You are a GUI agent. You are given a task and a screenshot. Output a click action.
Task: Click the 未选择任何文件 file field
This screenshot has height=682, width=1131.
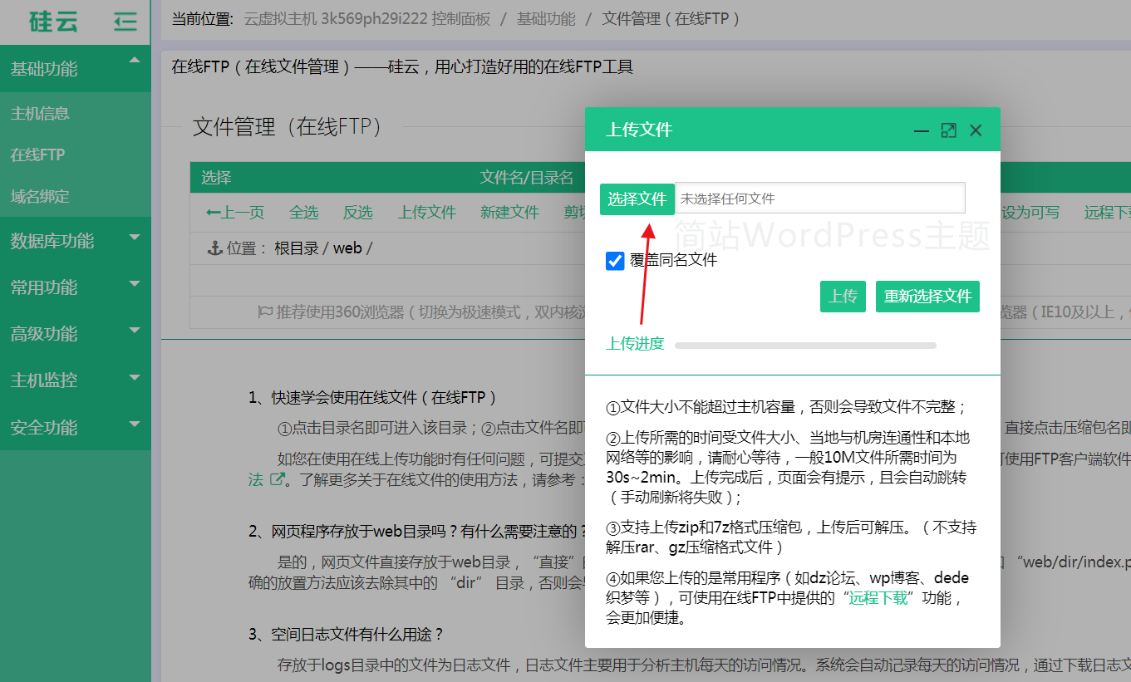(819, 199)
